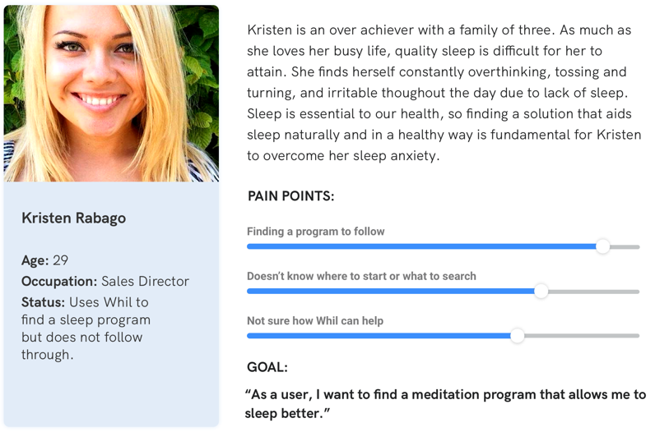Click the GOAL heading
Viewport: 669px width, 432px height.
(x=267, y=367)
